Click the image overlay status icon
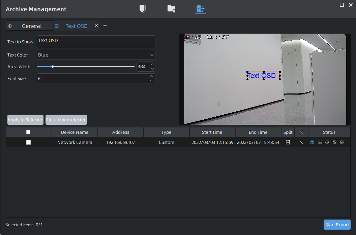Viewport: 356px width, 235px height. [320, 142]
